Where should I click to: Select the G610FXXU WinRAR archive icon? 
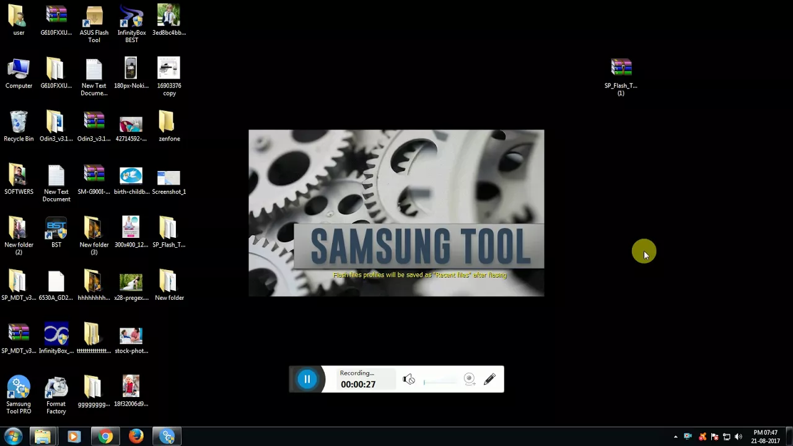coord(56,20)
